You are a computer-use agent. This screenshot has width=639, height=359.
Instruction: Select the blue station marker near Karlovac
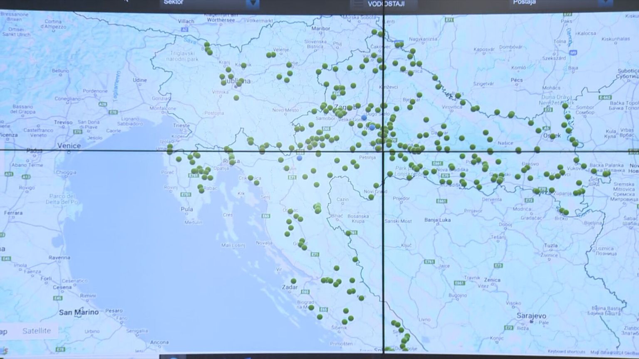[x=300, y=158]
